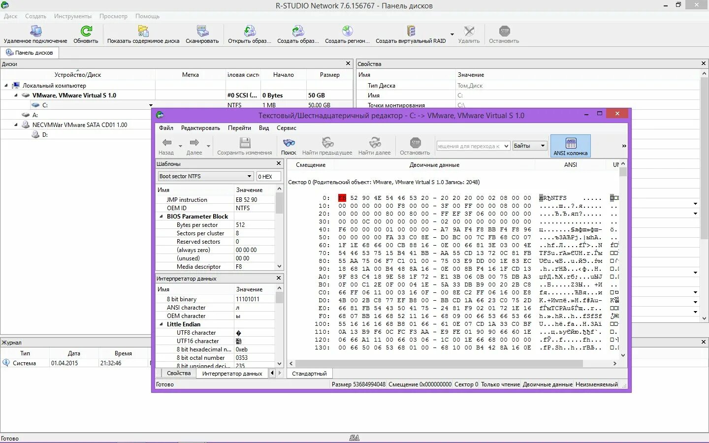The image size is (709, 443).
Task: Start scanning with Сканировать icon
Action: click(202, 32)
